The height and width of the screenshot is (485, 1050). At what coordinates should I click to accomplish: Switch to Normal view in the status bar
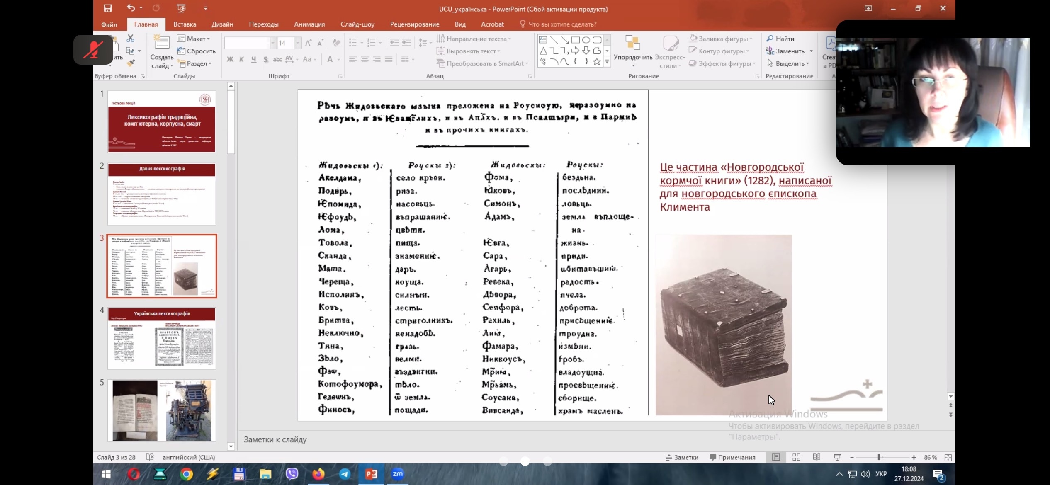776,457
